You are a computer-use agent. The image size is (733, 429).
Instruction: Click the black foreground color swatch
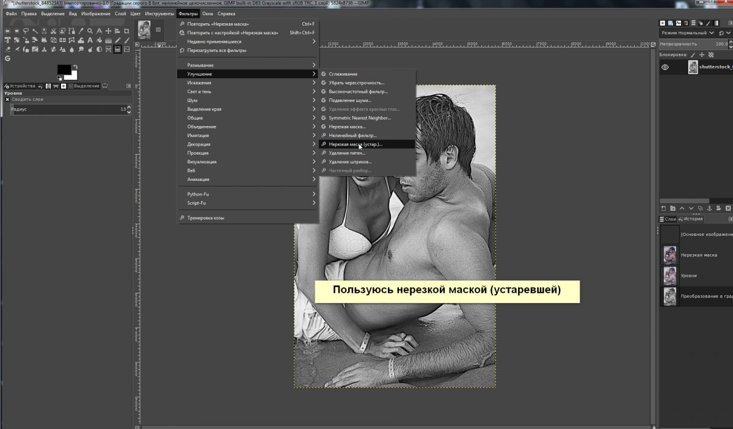(64, 69)
